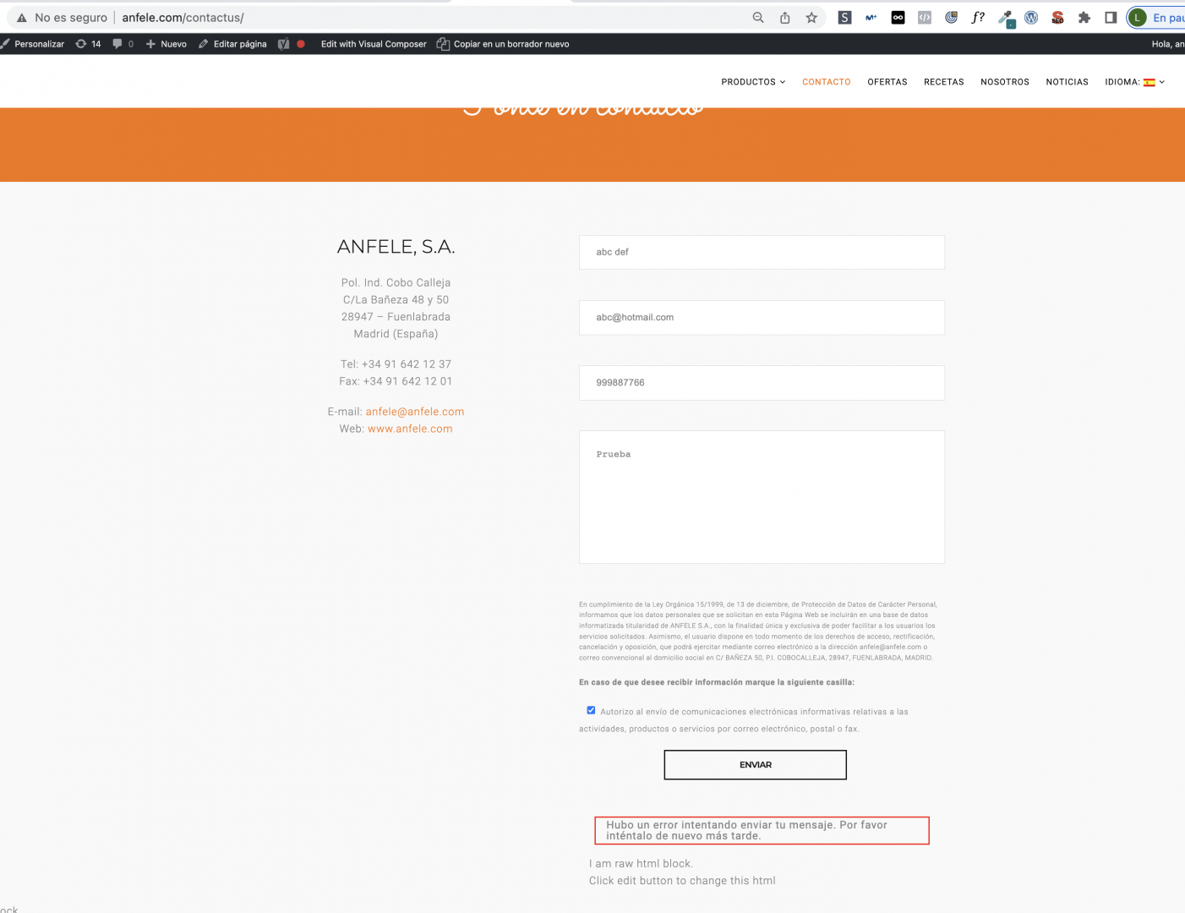The width and height of the screenshot is (1185, 913).
Task: Click Personalizar in the admin bar
Action: tap(33, 44)
